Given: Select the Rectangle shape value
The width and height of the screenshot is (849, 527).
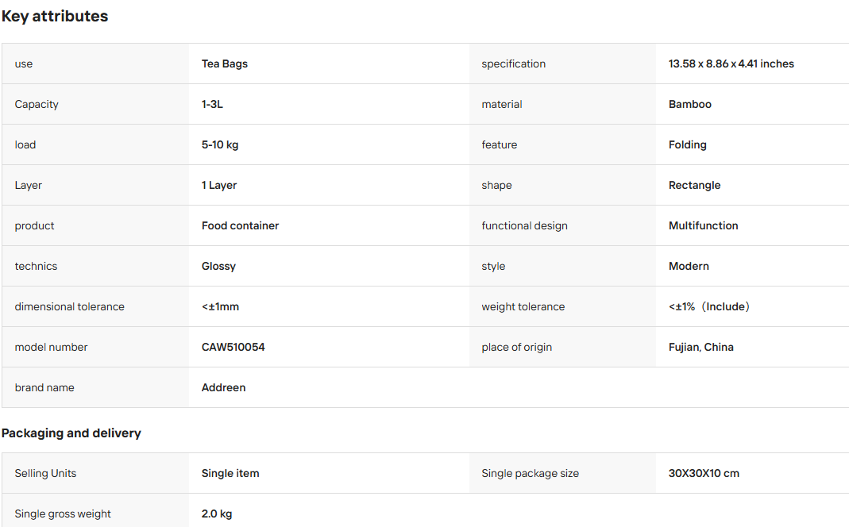Looking at the screenshot, I should tap(695, 185).
